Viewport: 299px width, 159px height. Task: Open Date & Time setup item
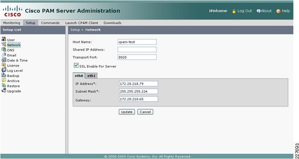click(x=17, y=60)
